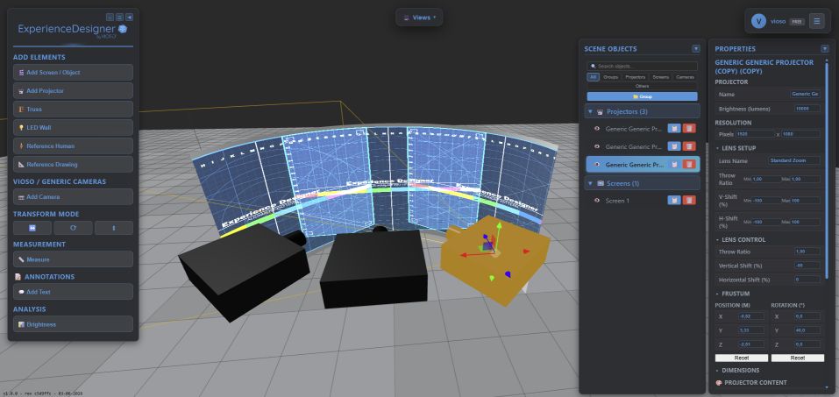This screenshot has width=839, height=397.
Task: Click the ExperienceDesigner cube logo
Action: pos(123,29)
